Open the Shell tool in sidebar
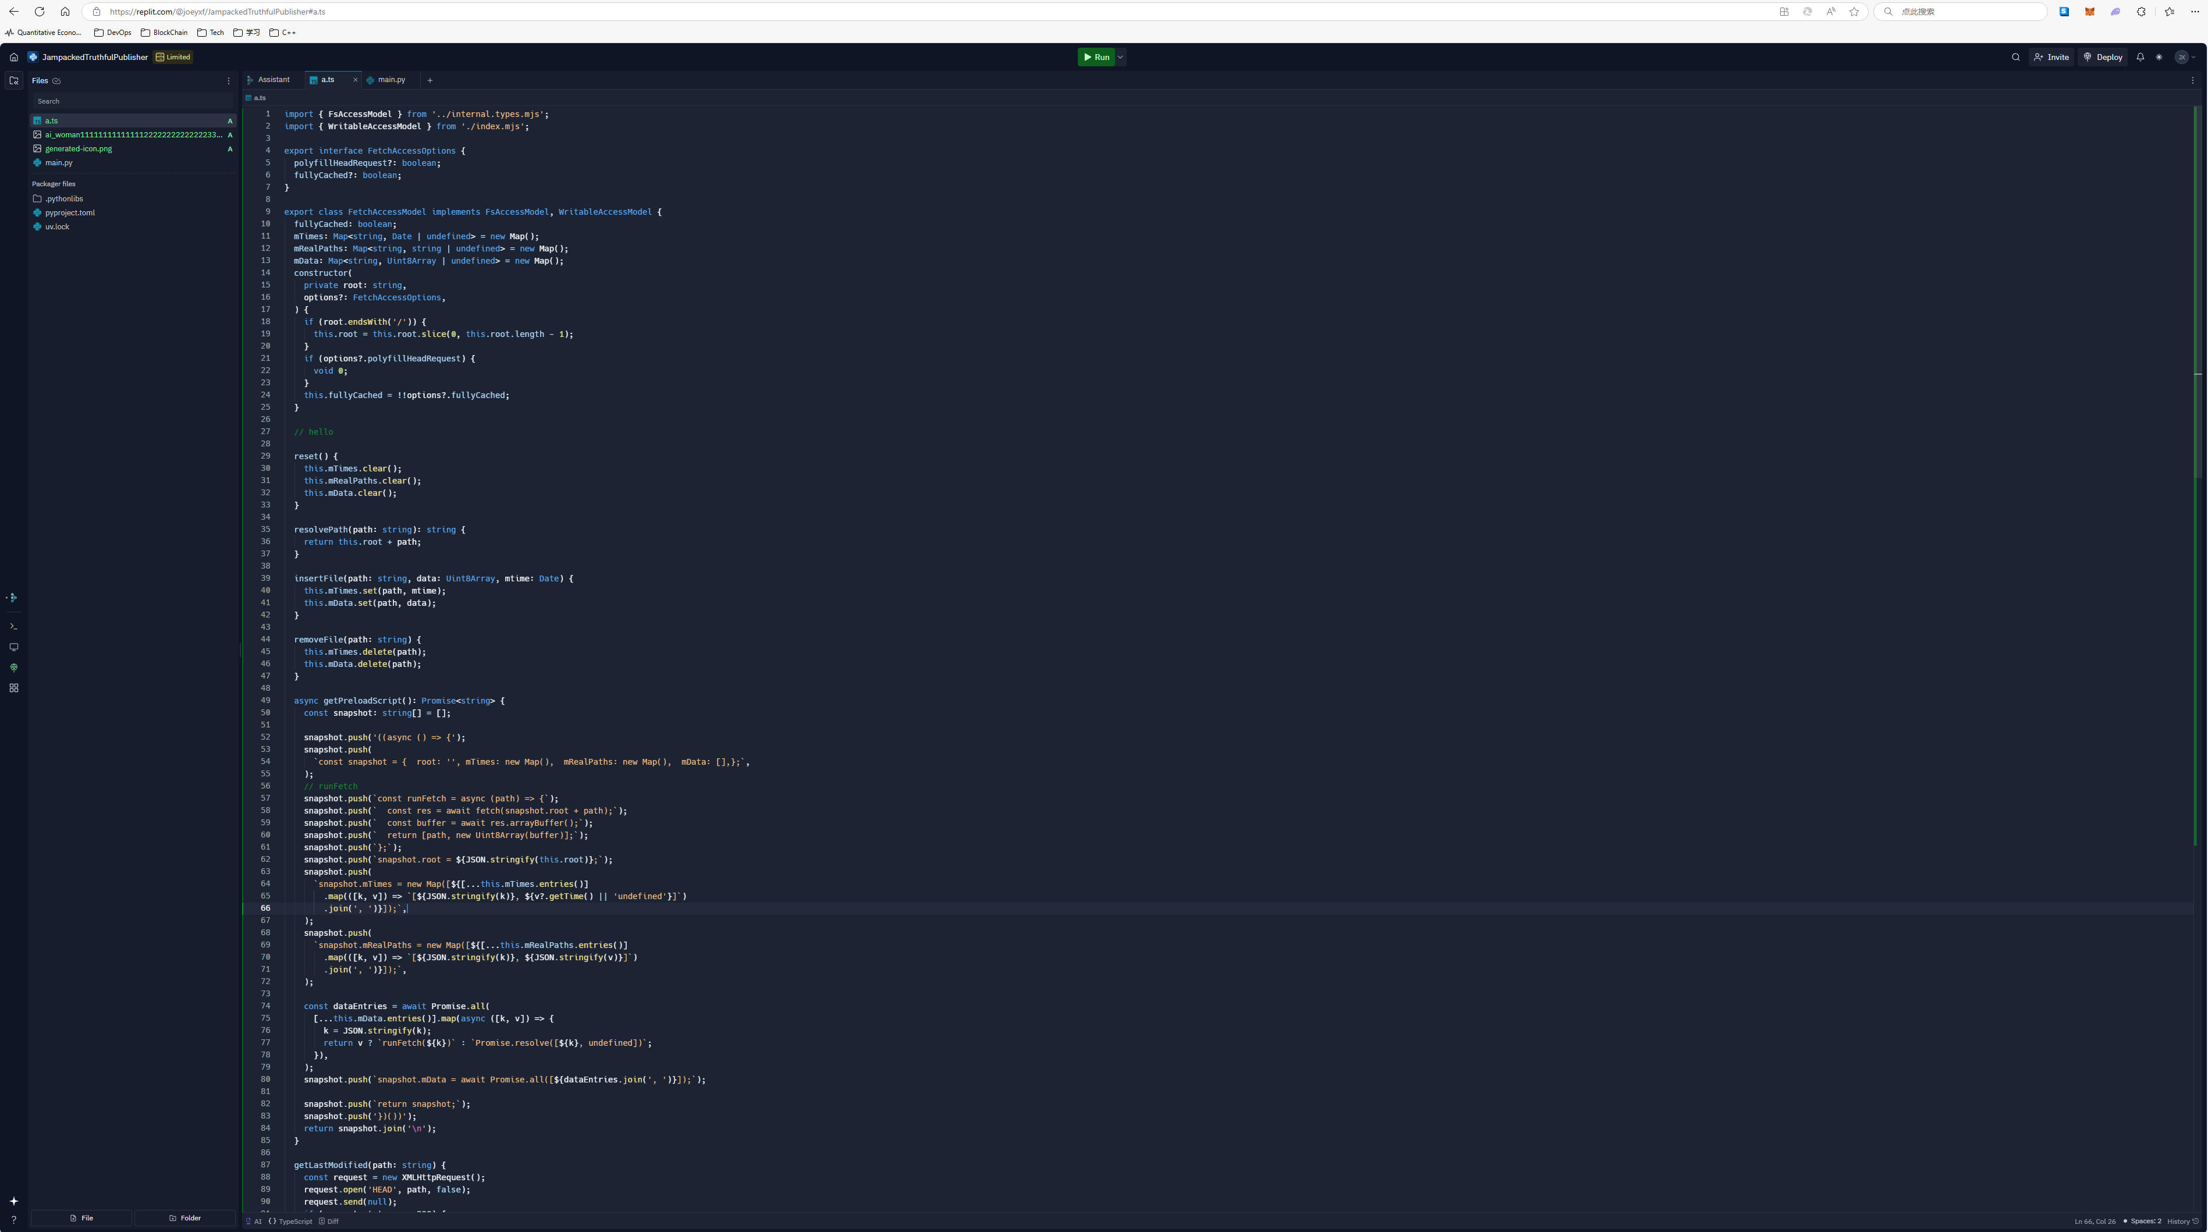Image resolution: width=2208 pixels, height=1232 pixels. [14, 627]
